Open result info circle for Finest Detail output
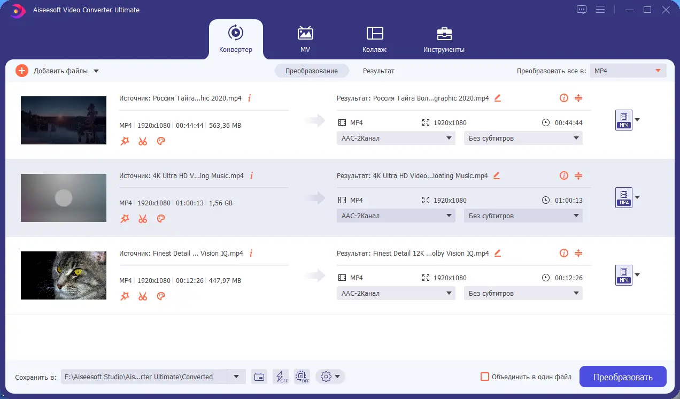The image size is (680, 399). tap(563, 253)
